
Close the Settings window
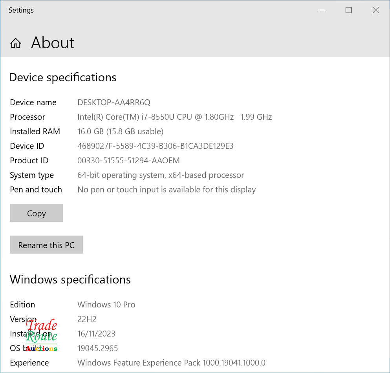pyautogui.click(x=375, y=11)
